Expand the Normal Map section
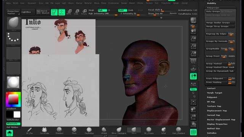This screenshot has width=244, height=137. 213,115
